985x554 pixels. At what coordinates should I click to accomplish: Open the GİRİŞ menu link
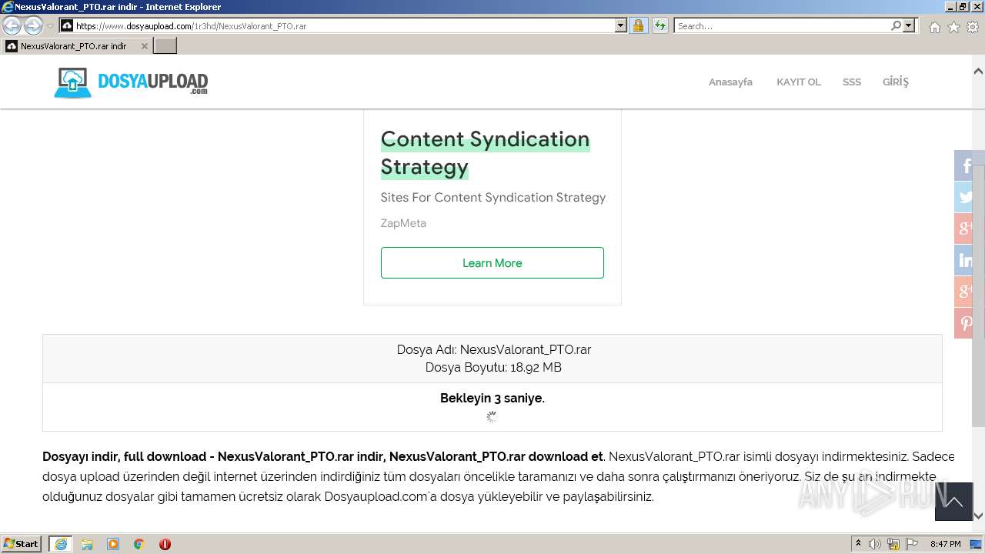coord(896,82)
